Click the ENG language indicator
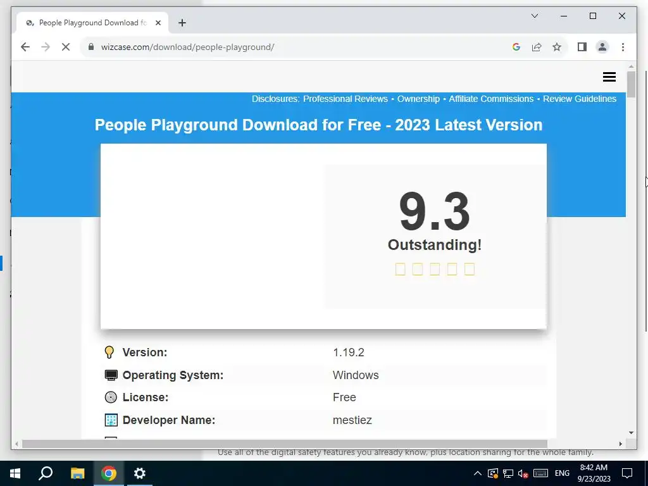 tap(562, 473)
